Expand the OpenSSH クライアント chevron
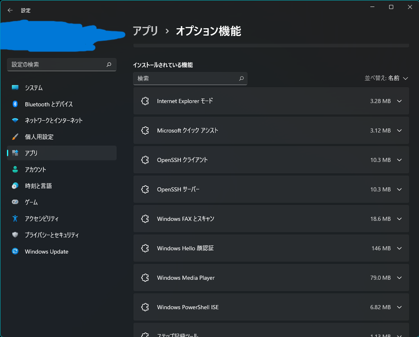This screenshot has height=337, width=419. tap(399, 160)
